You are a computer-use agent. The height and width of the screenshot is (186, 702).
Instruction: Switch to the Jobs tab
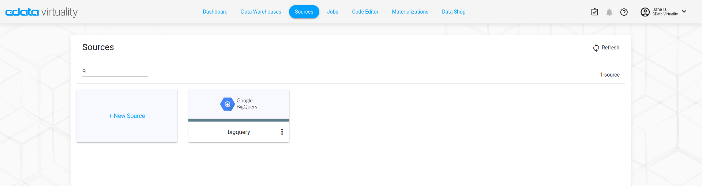pyautogui.click(x=332, y=12)
